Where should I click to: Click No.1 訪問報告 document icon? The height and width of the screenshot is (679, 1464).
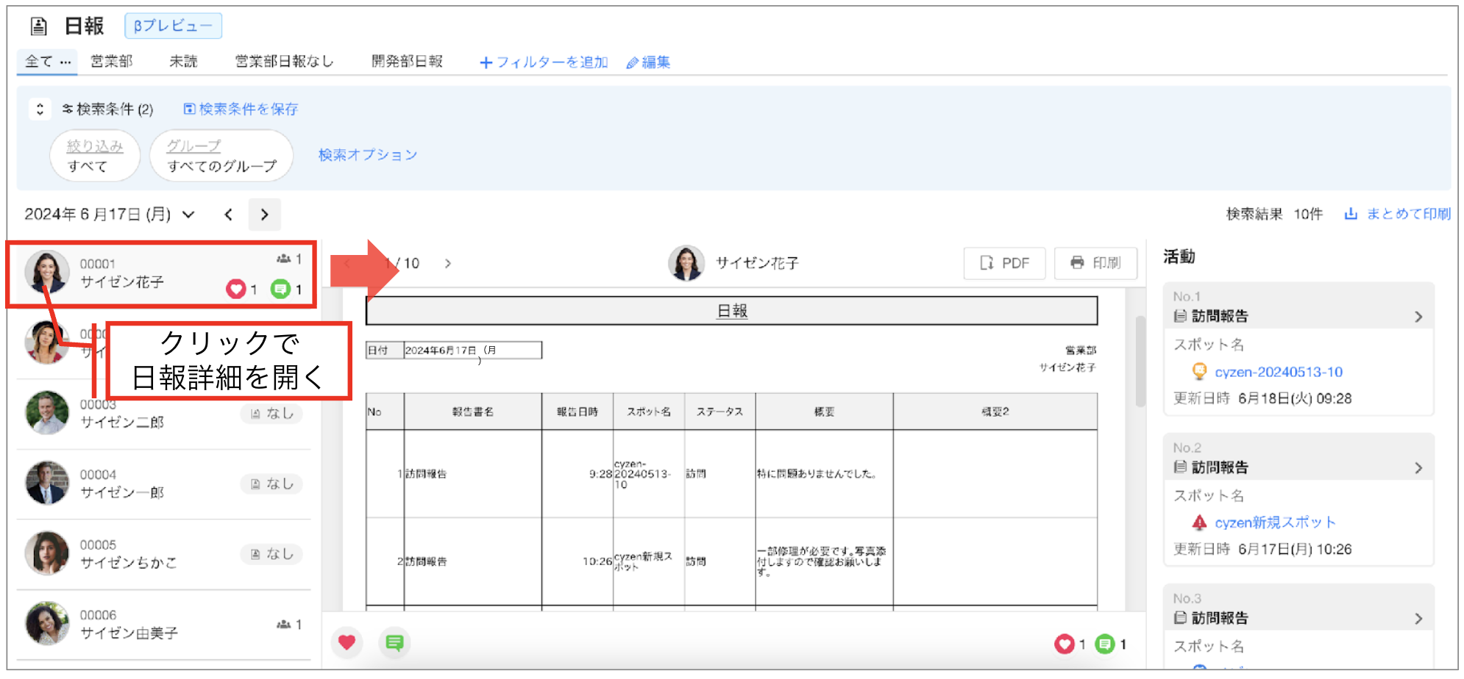pos(1180,316)
